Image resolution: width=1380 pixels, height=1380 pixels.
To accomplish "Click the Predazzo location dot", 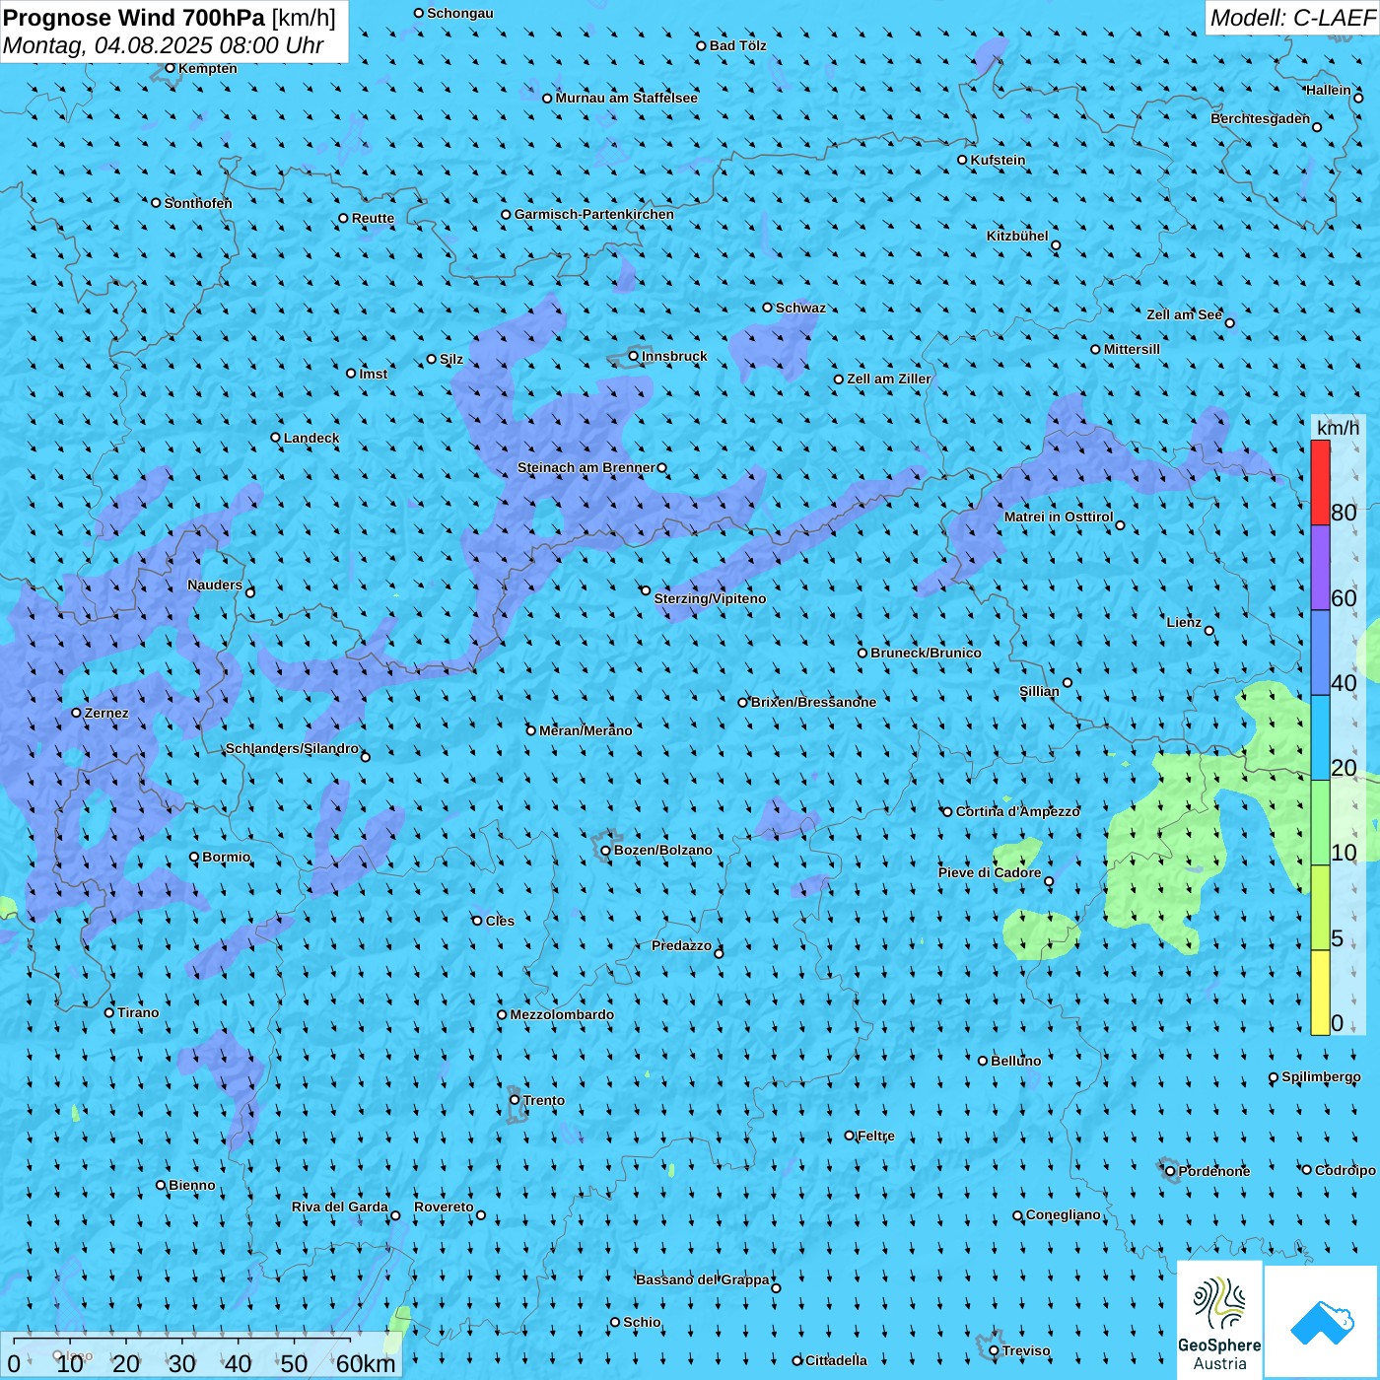I will click(719, 953).
